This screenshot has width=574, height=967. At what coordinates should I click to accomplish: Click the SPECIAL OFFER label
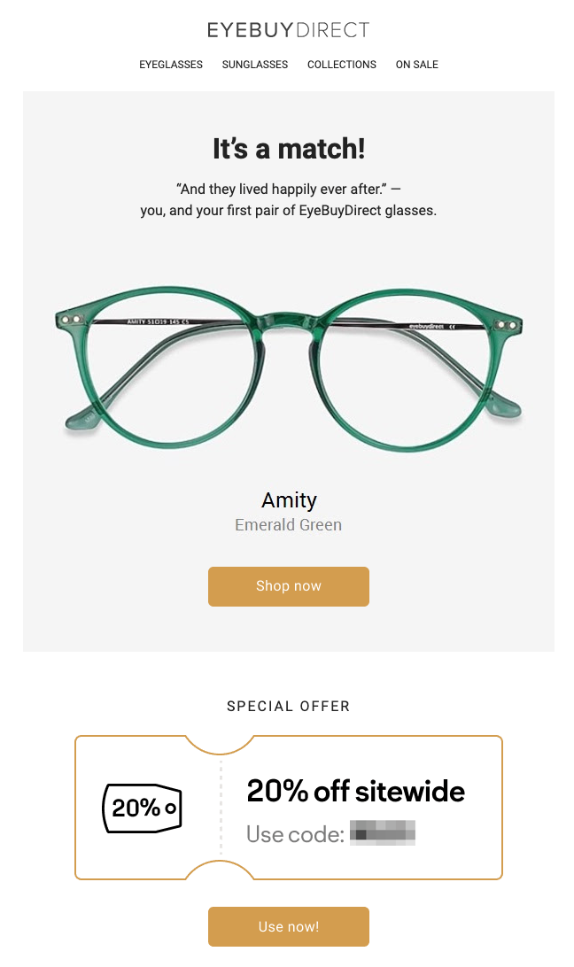[x=288, y=706]
